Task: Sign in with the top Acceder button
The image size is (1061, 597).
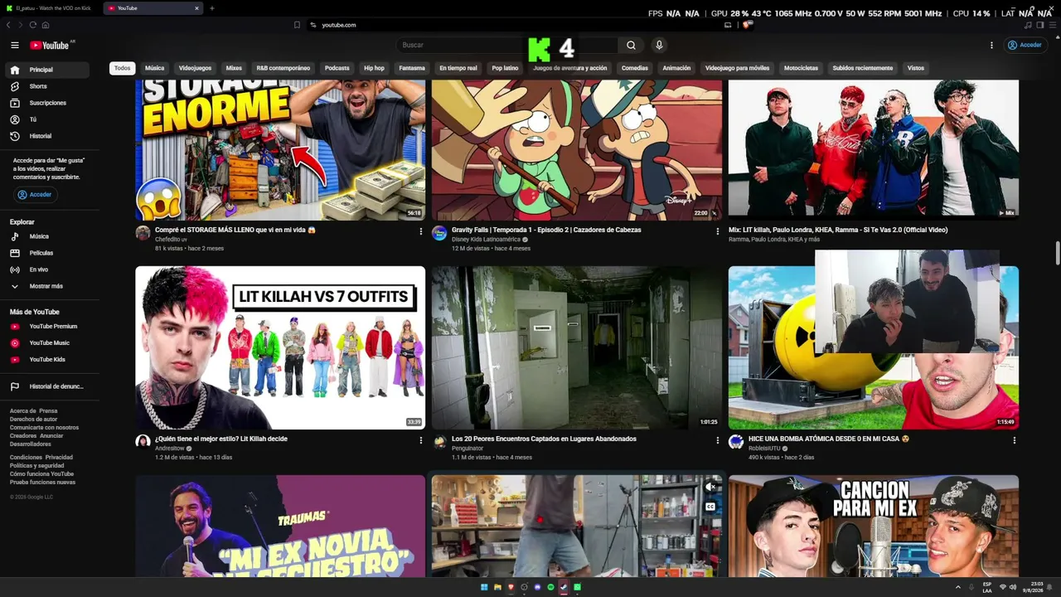Action: point(1025,45)
